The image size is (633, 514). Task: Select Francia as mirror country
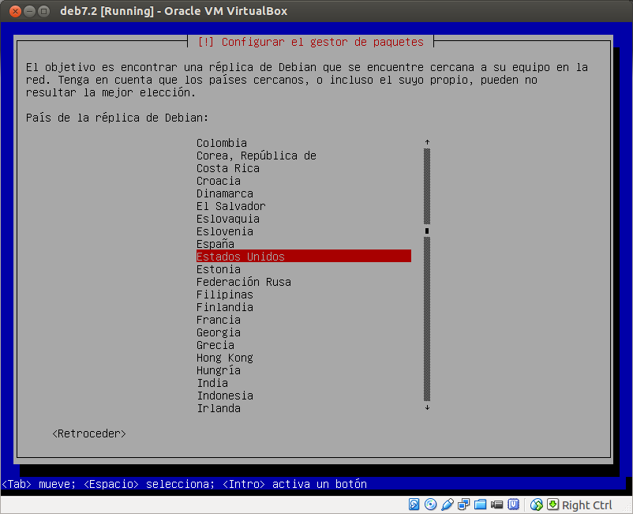218,320
